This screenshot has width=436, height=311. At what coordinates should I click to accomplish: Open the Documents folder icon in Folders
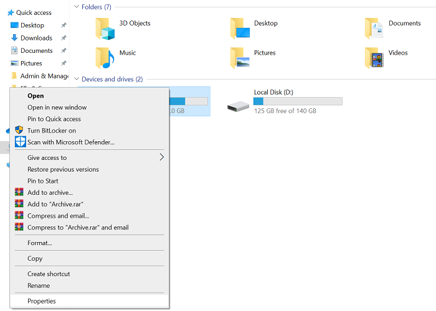374,29
